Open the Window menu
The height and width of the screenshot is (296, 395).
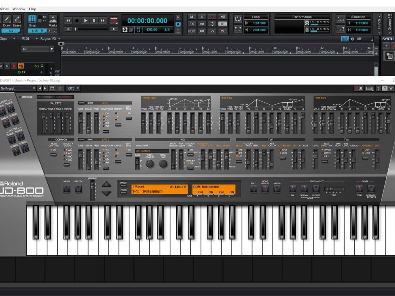(19, 9)
